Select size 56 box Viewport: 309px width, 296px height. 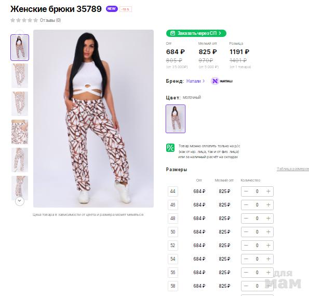coord(173,273)
